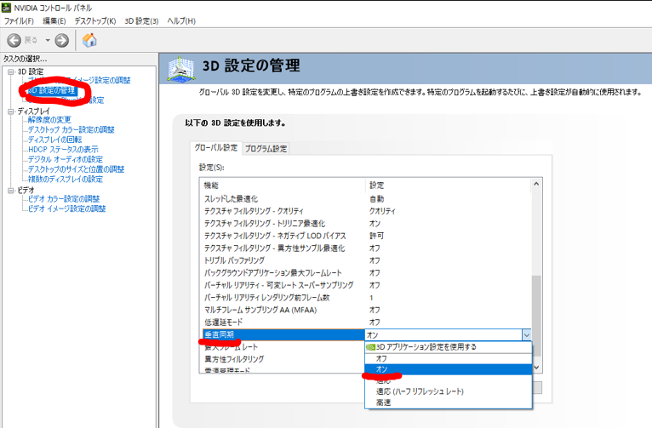The height and width of the screenshot is (428, 652).
Task: Click the Back navigation arrow
Action: click(x=14, y=40)
